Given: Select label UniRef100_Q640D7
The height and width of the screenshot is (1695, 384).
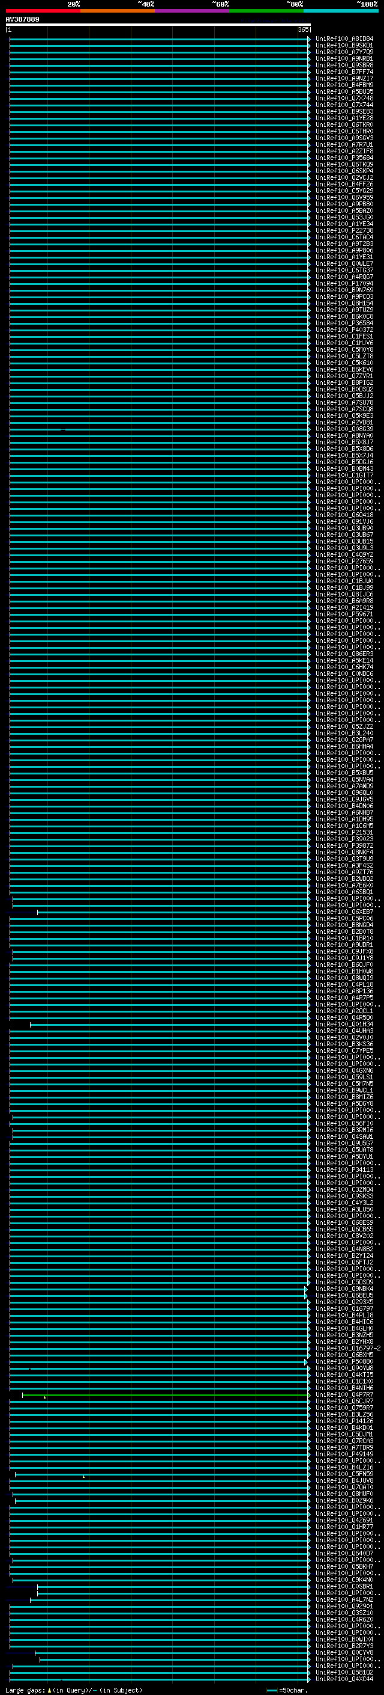Looking at the screenshot, I should (x=344, y=1554).
